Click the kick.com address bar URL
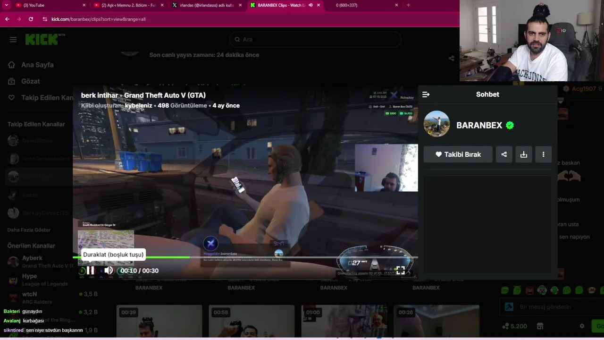The height and width of the screenshot is (340, 604). pyautogui.click(x=98, y=19)
